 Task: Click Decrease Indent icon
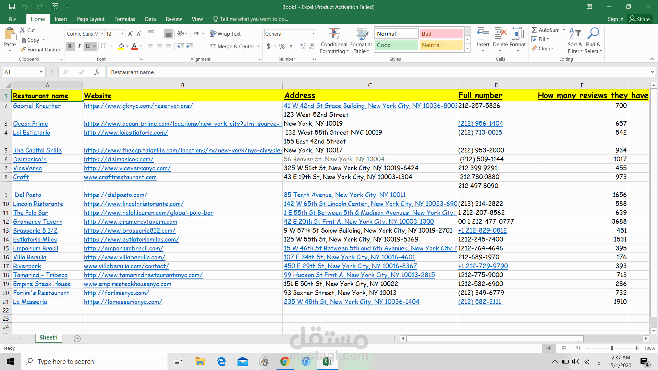181,46
